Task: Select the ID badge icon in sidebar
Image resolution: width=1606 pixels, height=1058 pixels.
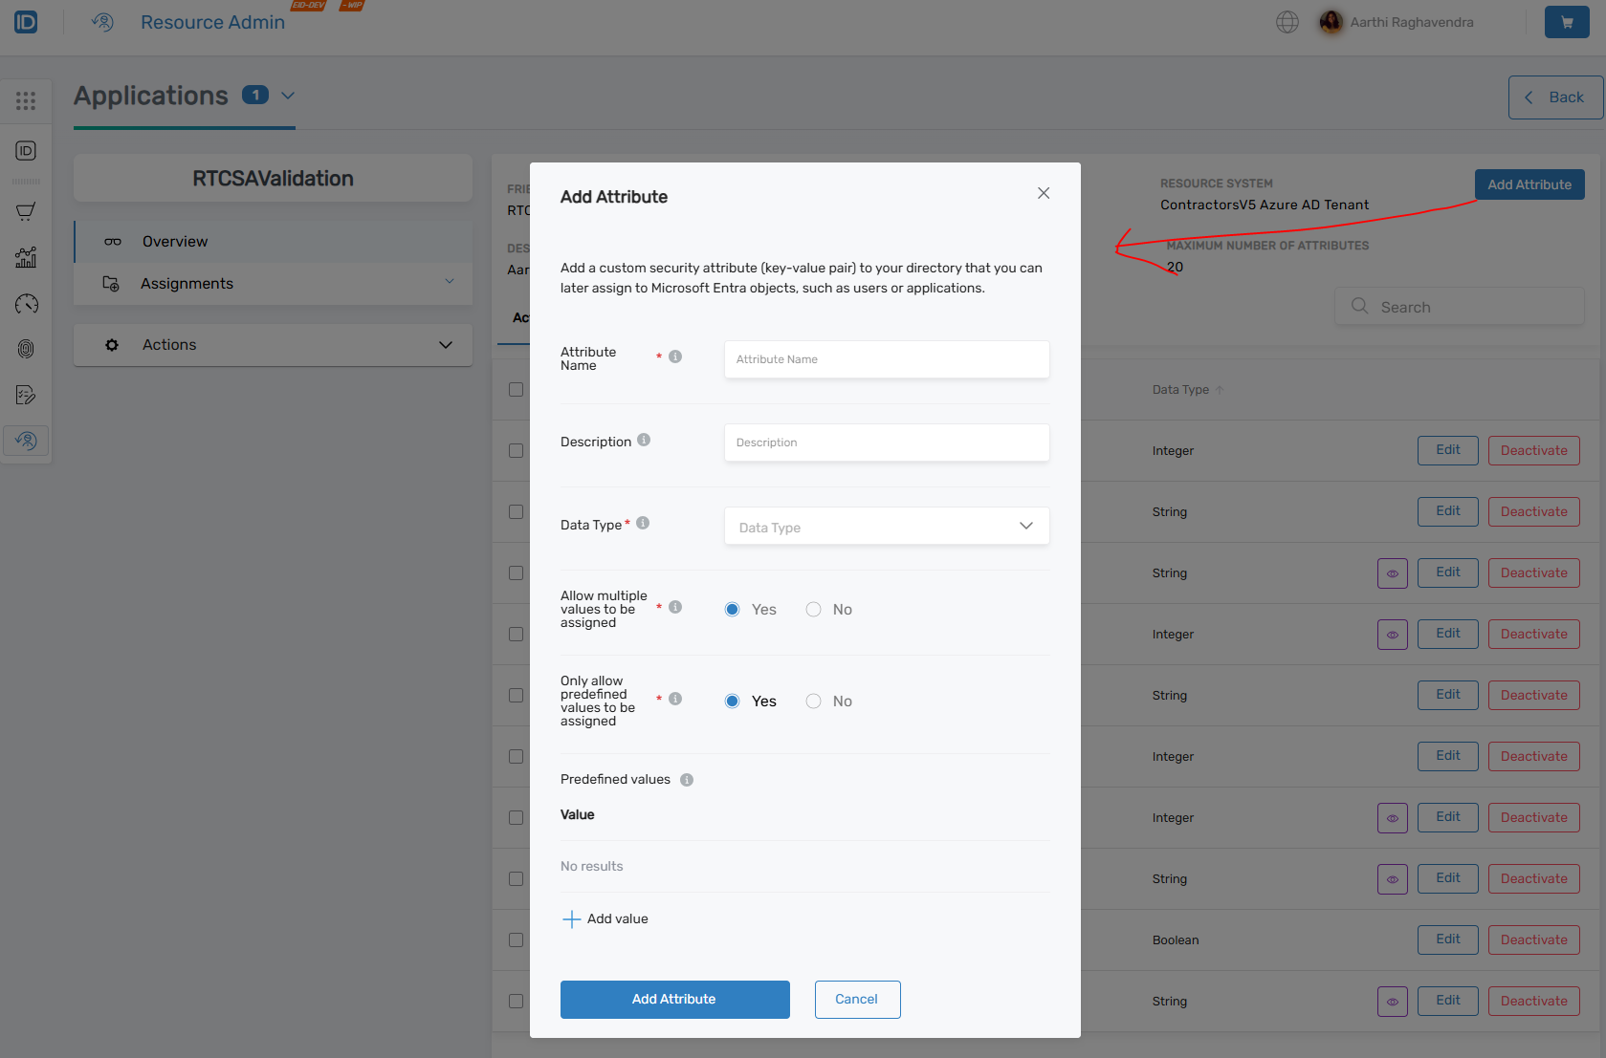Action: (26, 150)
